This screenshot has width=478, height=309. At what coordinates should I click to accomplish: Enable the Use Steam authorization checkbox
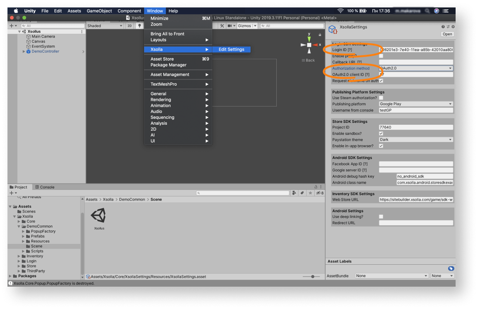click(381, 98)
